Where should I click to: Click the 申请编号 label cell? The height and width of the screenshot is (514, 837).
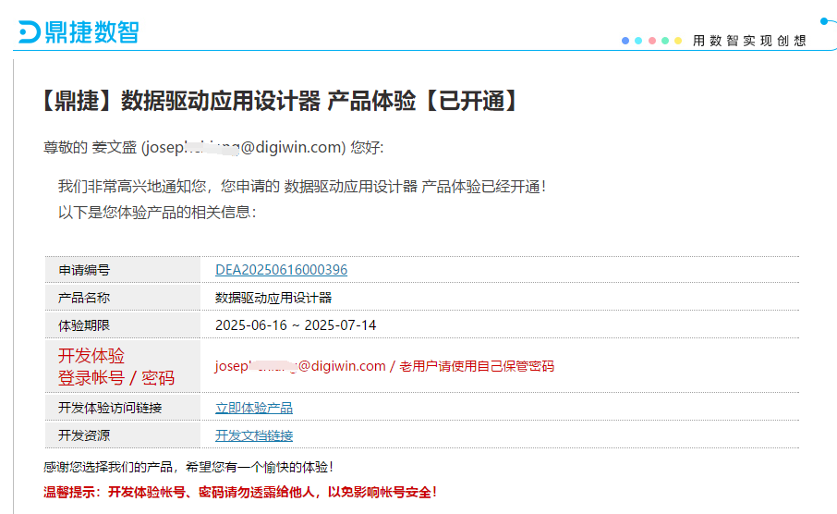point(123,270)
